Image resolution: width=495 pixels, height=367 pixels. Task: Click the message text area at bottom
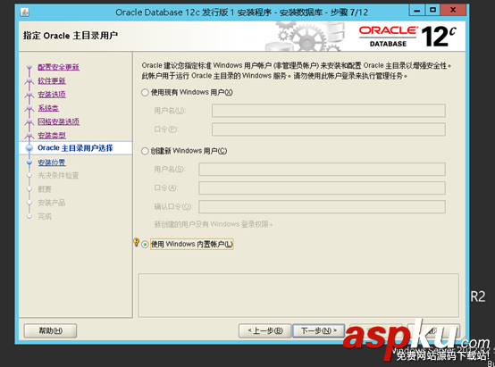pos(298,296)
